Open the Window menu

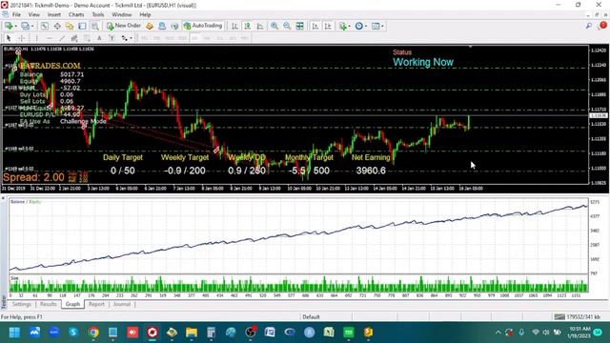pyautogui.click(x=122, y=14)
